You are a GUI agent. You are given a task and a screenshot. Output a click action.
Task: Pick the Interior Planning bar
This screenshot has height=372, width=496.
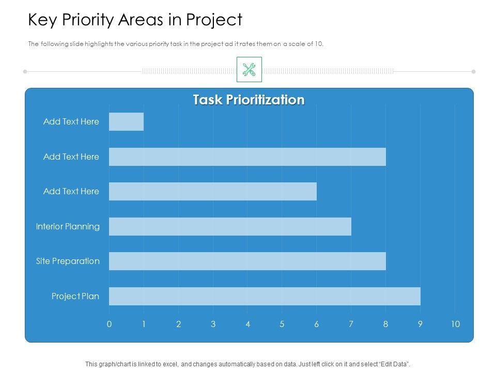coord(230,226)
